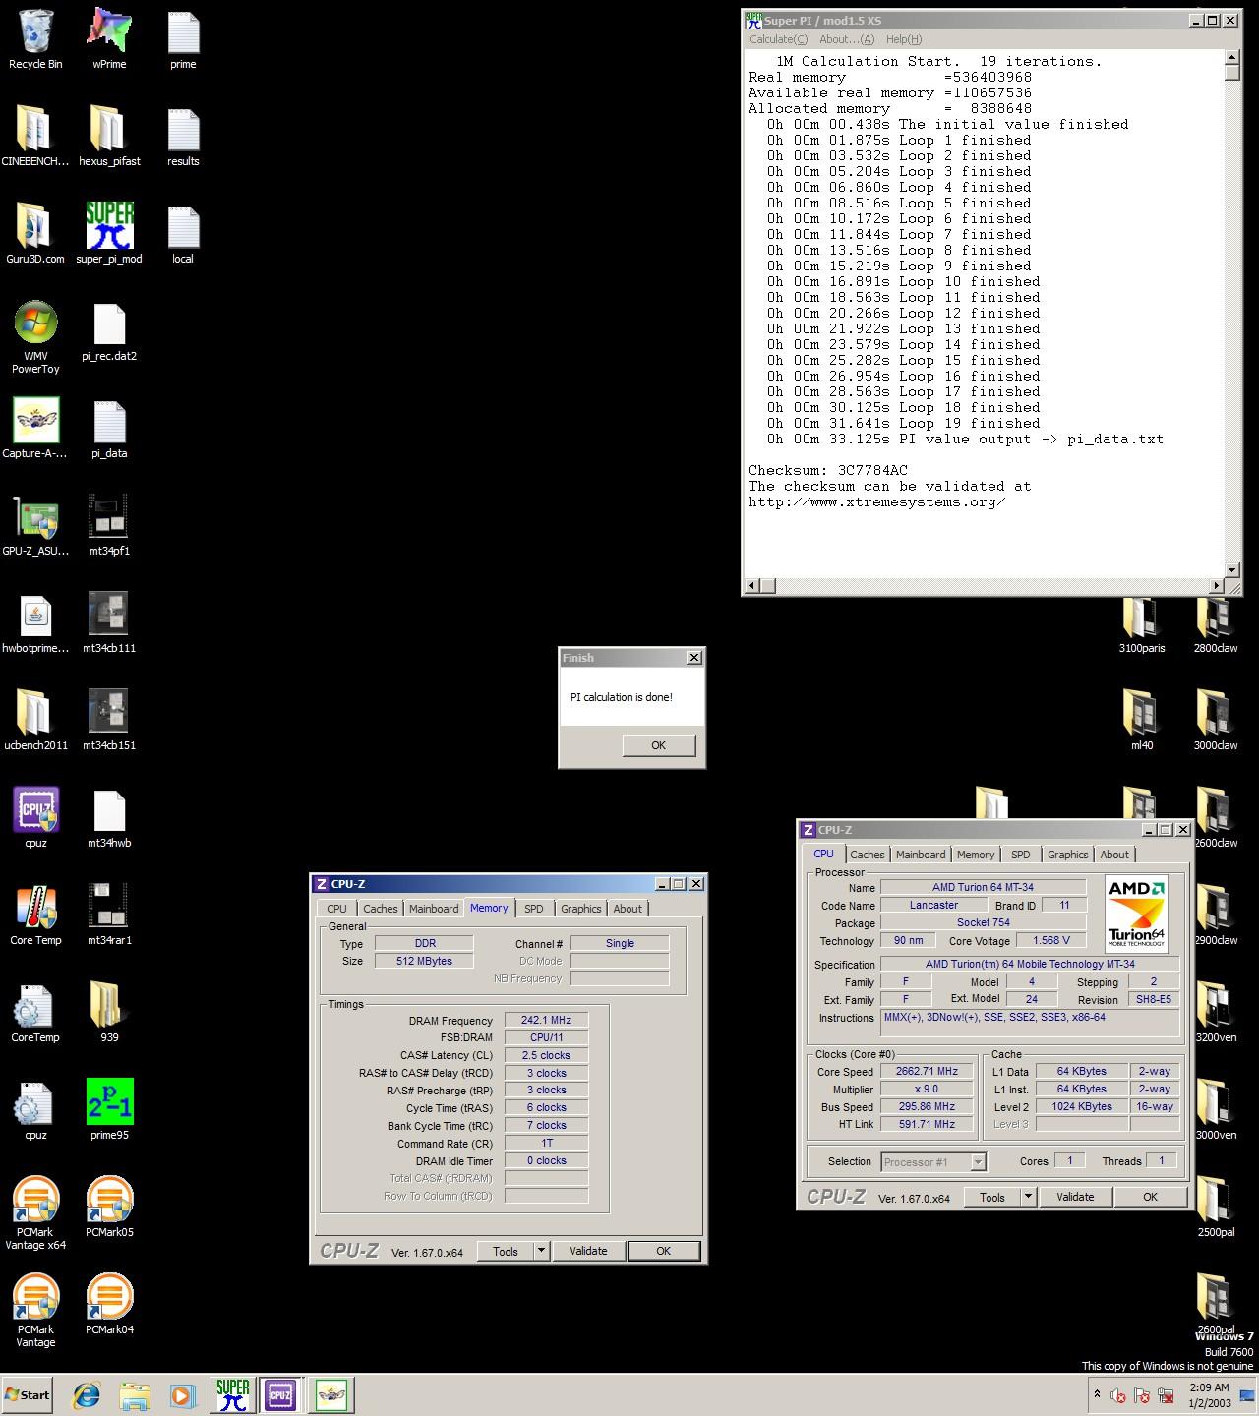This screenshot has height=1416, width=1259.
Task: Open the 2800claw folder icon
Action: (1215, 622)
